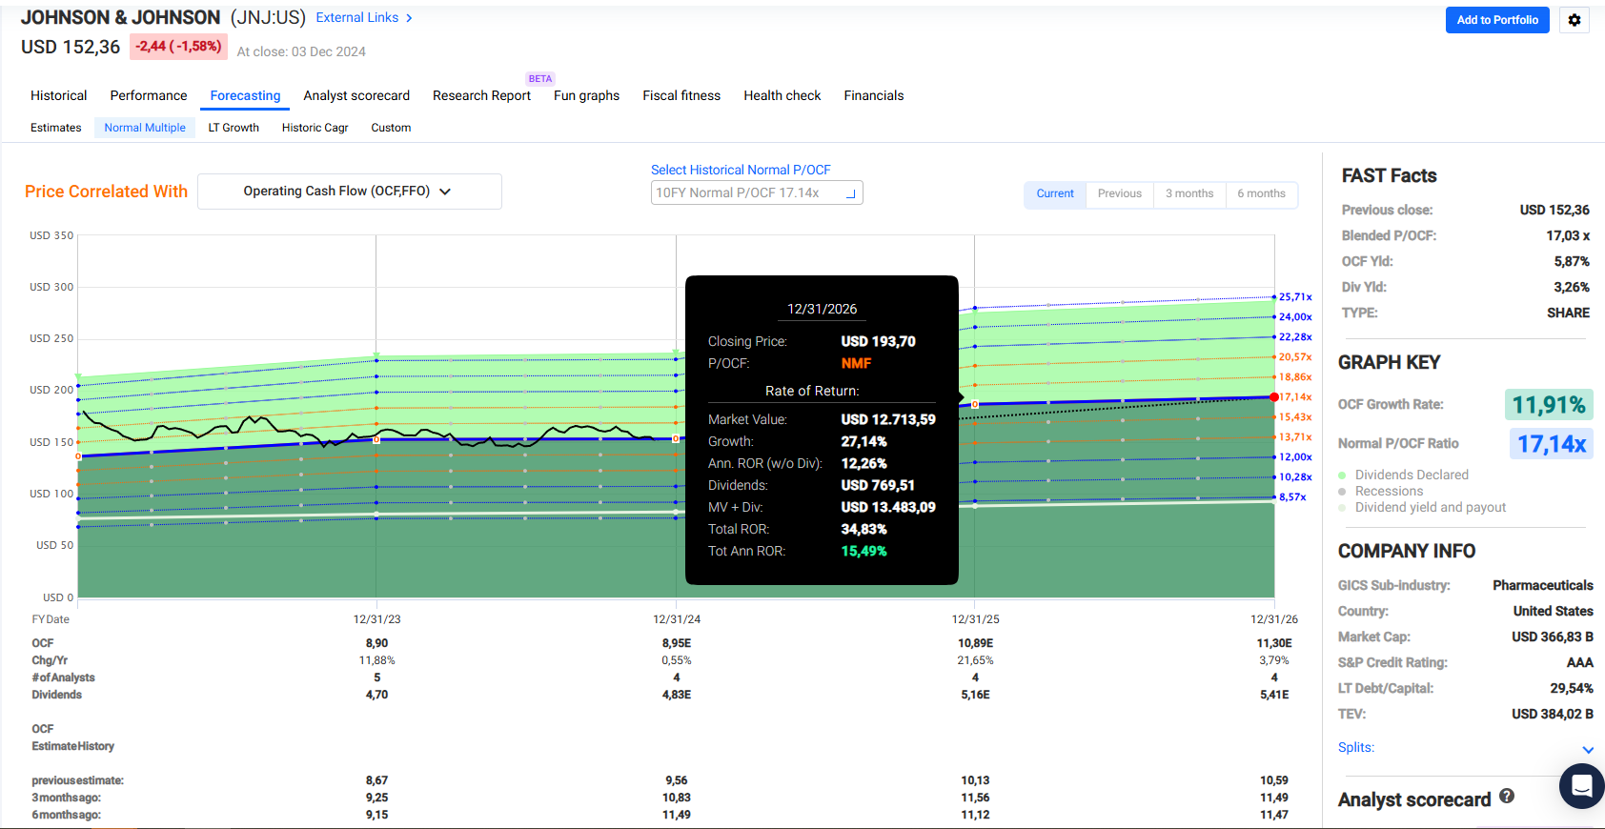Click the Analyst scorecard help icon
This screenshot has width=1605, height=829.
click(1507, 797)
